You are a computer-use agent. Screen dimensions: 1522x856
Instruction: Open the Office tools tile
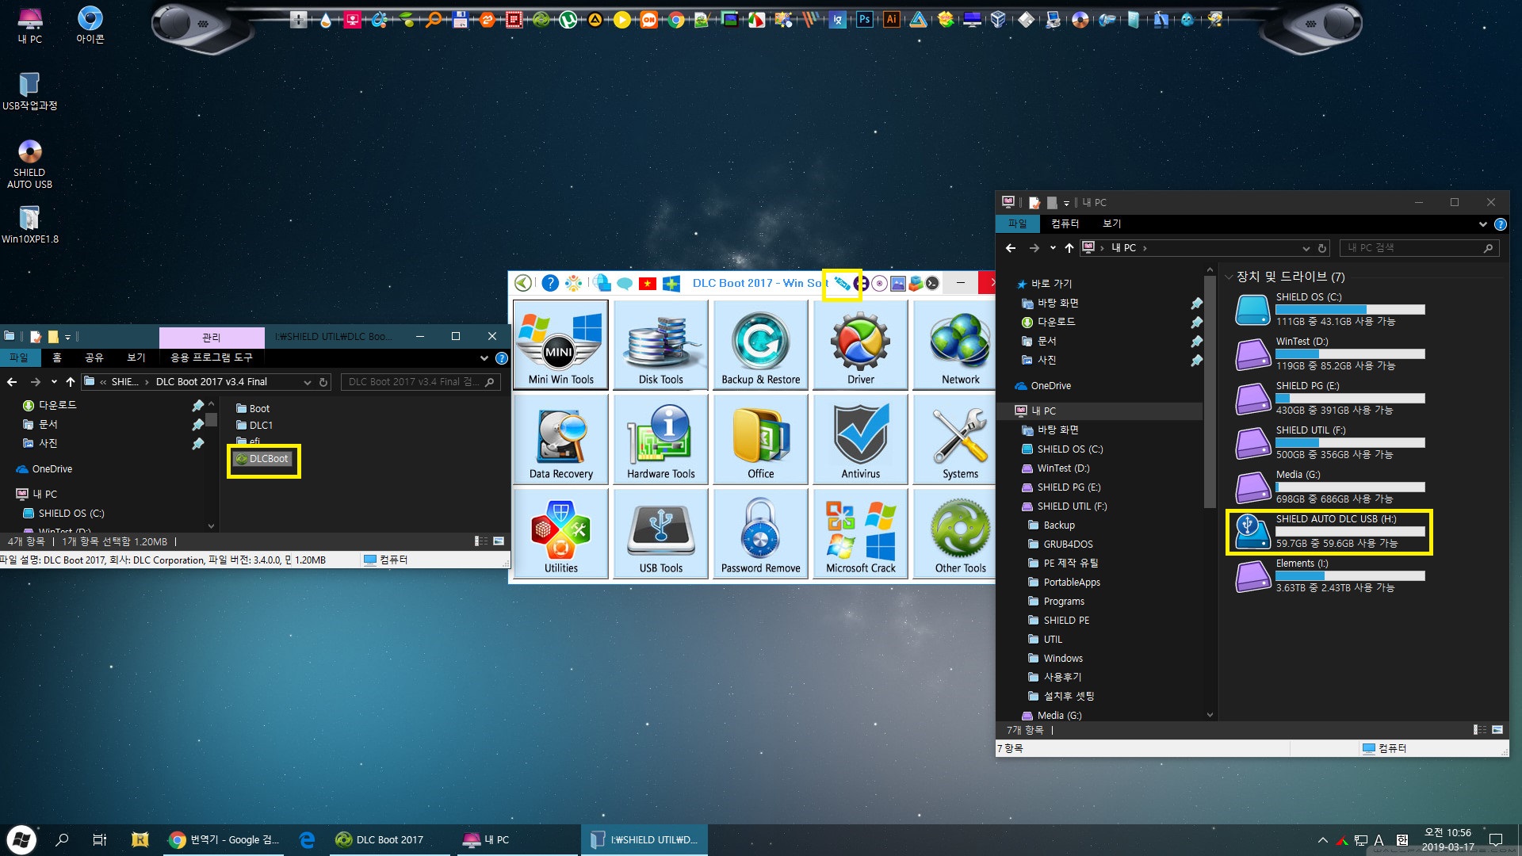[x=760, y=439]
